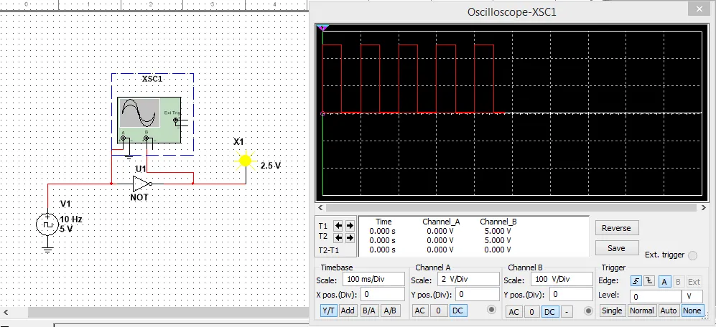Enable Channel B DC coupling
This screenshot has width=716, height=327.
549,311
